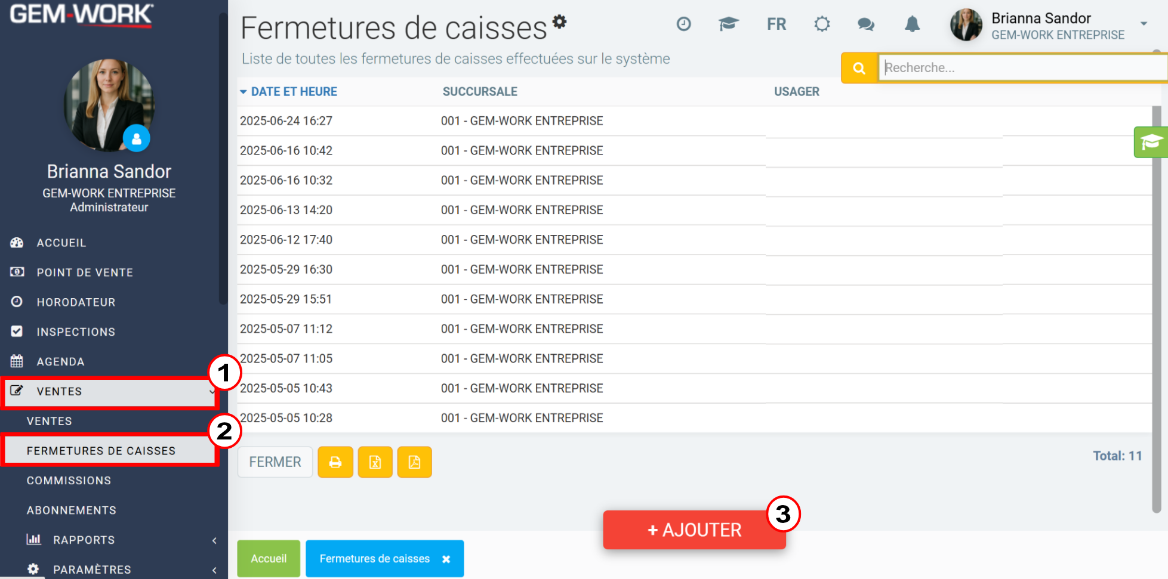The height and width of the screenshot is (579, 1168).
Task: Select the closure dated 2025-05-29 15:51
Action: coord(694,299)
